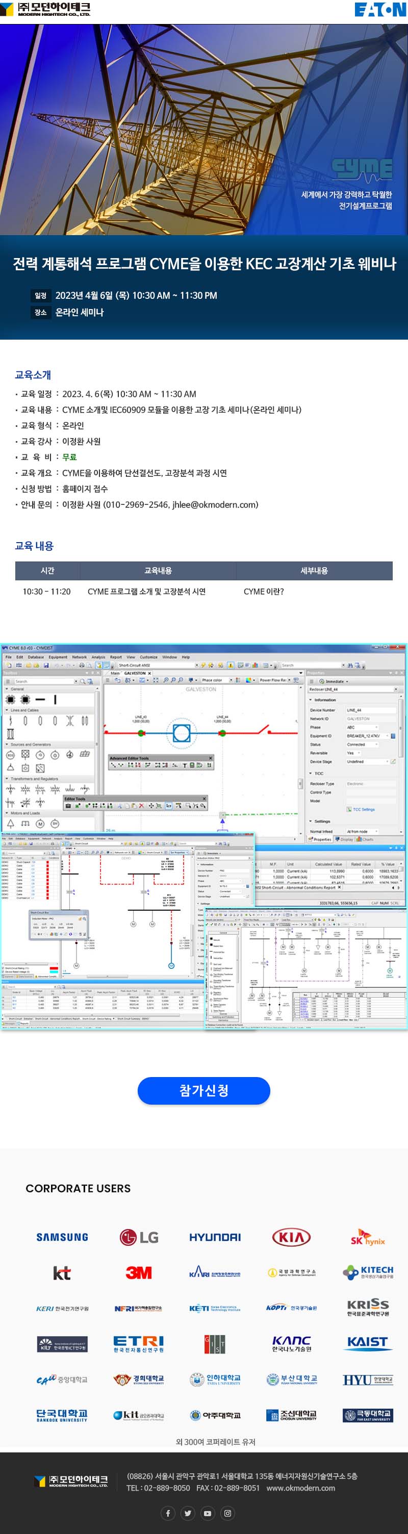Image resolution: width=408 pixels, height=1534 pixels.
Task: Click the 조선대학교 Chosun University logo
Action: (x=291, y=1416)
